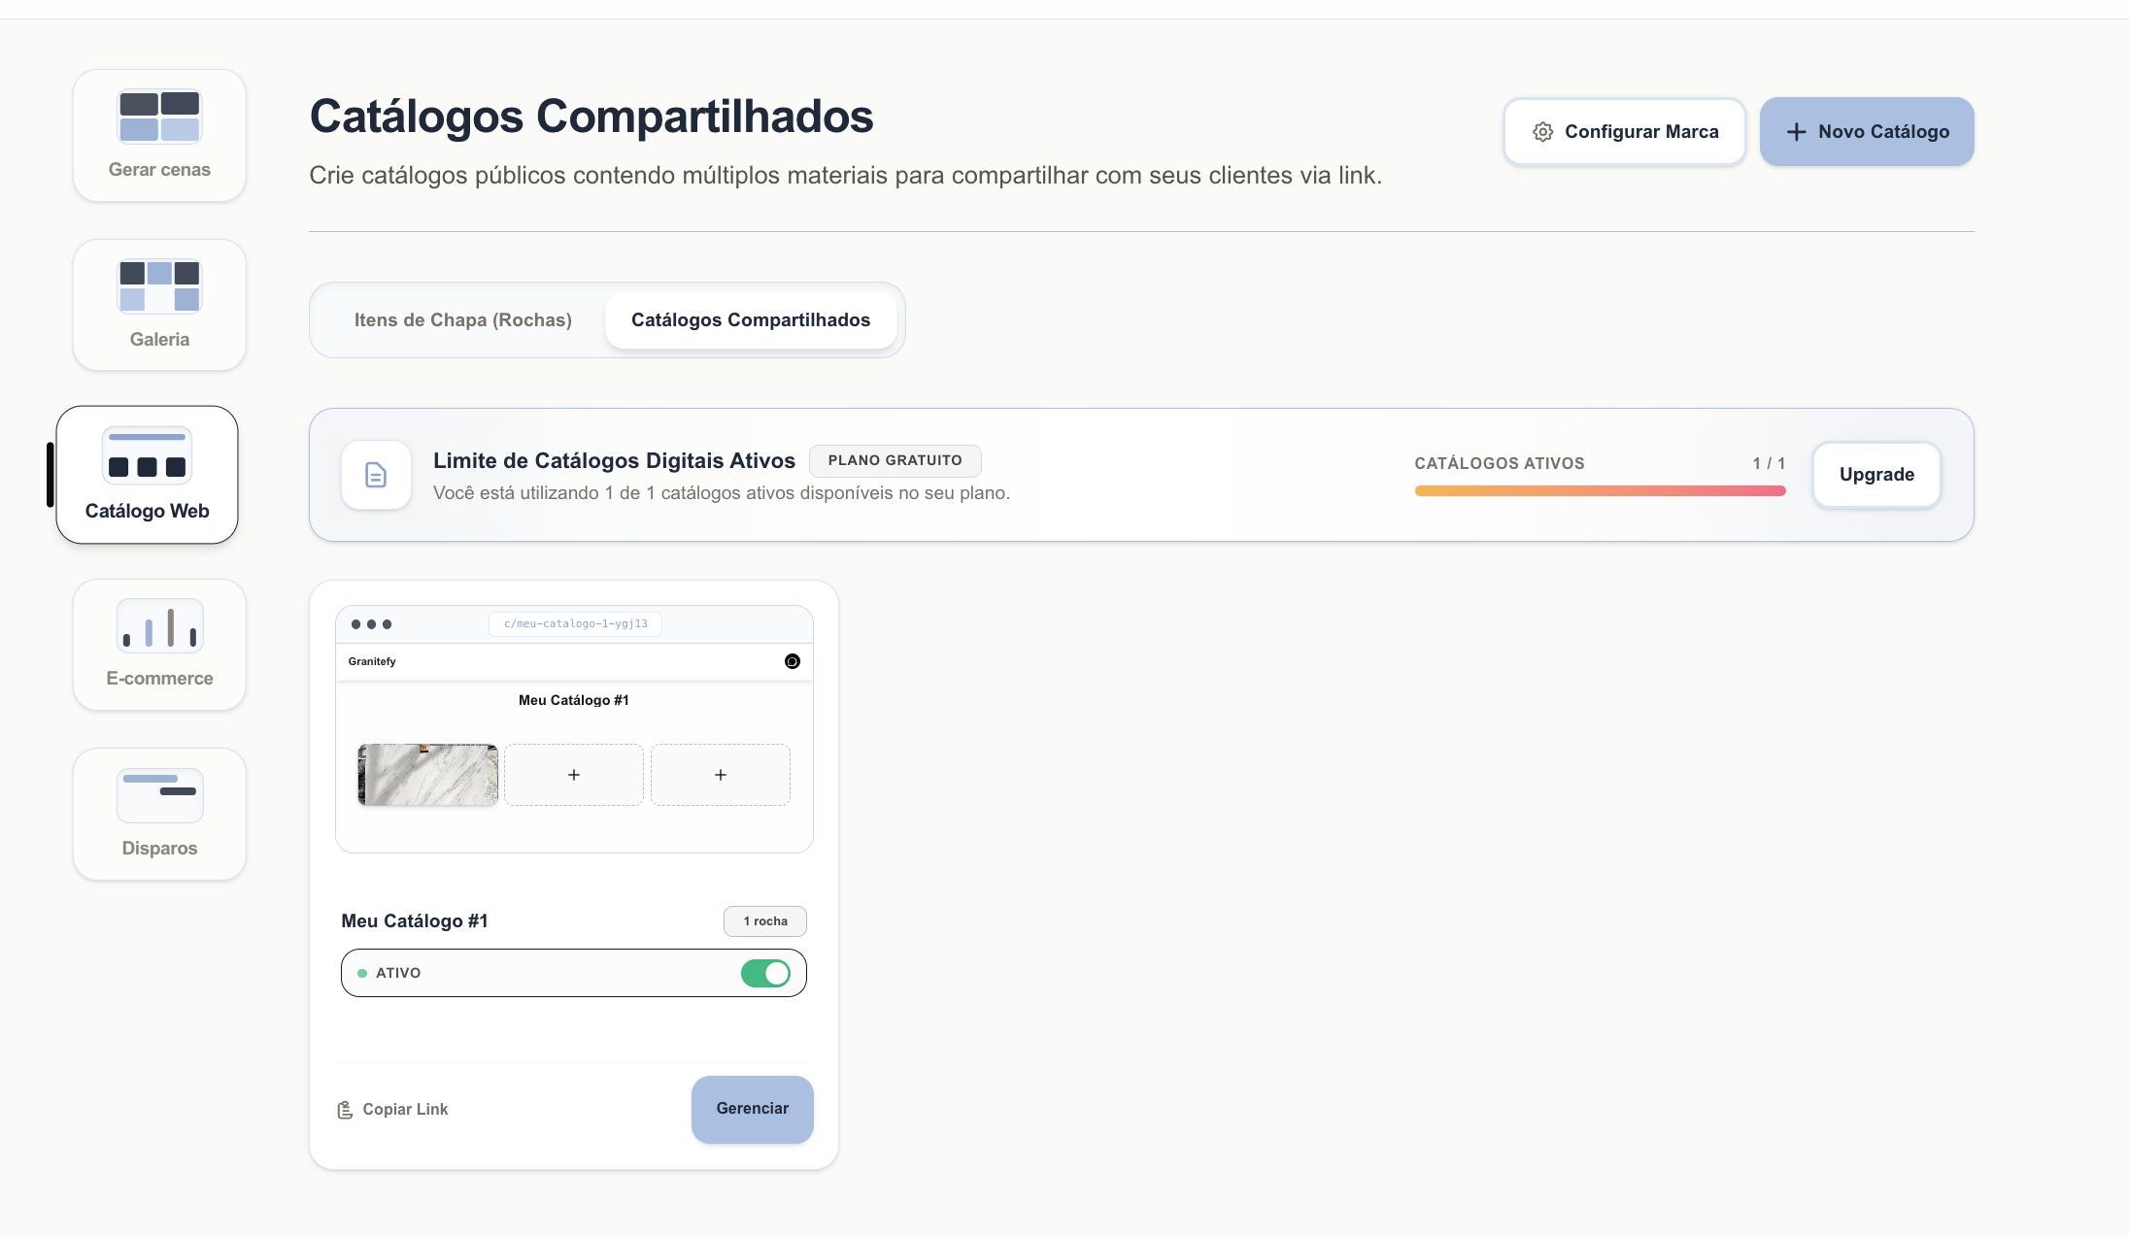Viewport: 2129px width, 1237px height.
Task: Click the Upgrade button
Action: (x=1876, y=475)
